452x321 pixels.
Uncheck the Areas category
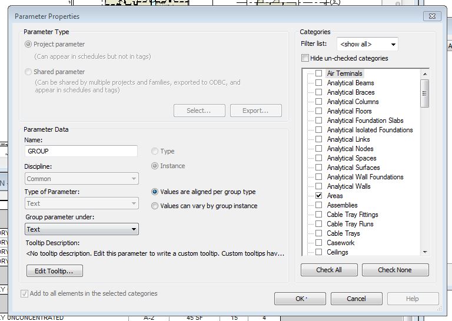pos(318,195)
